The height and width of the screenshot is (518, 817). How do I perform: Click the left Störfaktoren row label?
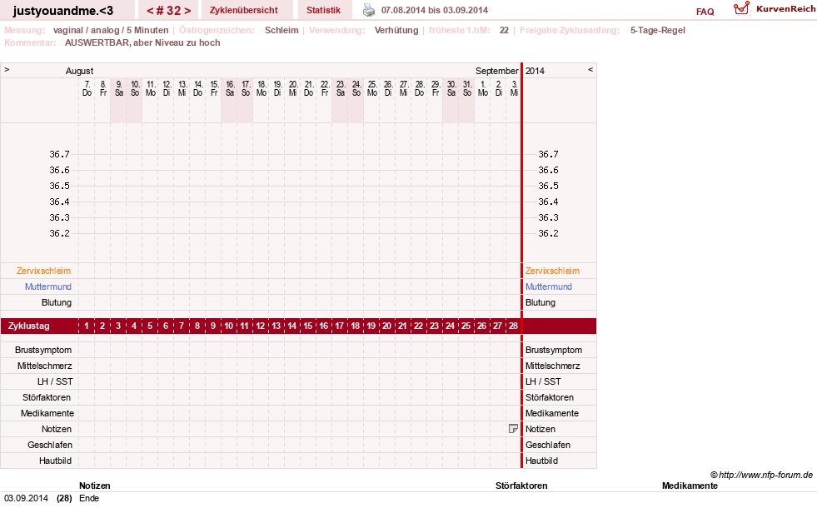point(47,397)
